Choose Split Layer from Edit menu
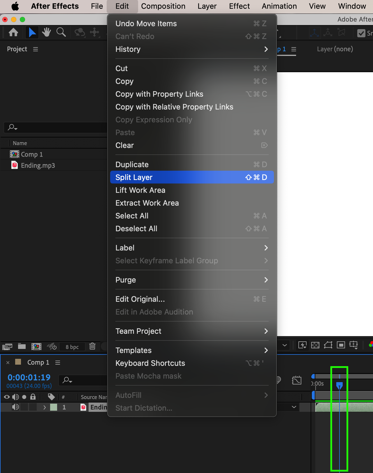 [x=192, y=177]
